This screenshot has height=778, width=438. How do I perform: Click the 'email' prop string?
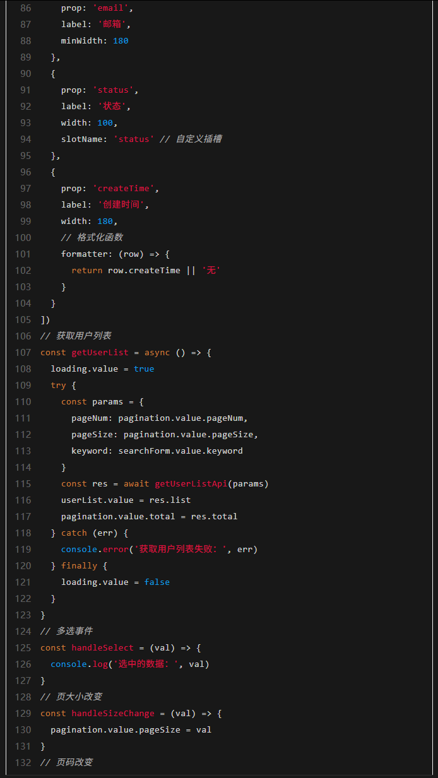tap(112, 8)
